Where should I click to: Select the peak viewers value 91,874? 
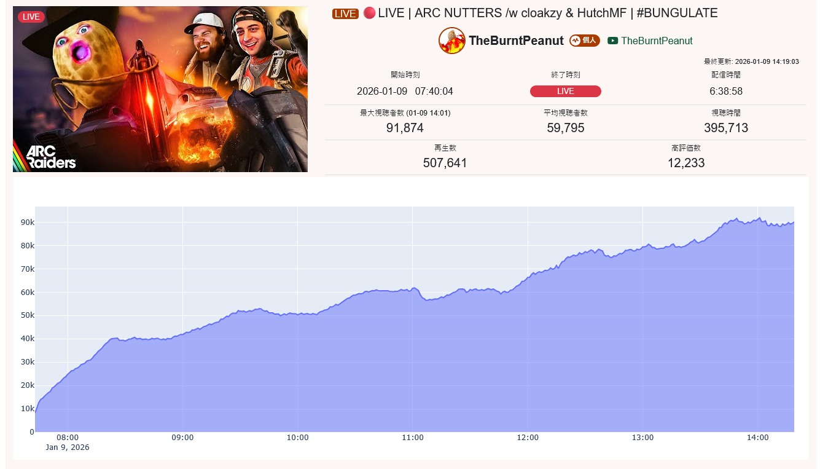click(x=405, y=128)
